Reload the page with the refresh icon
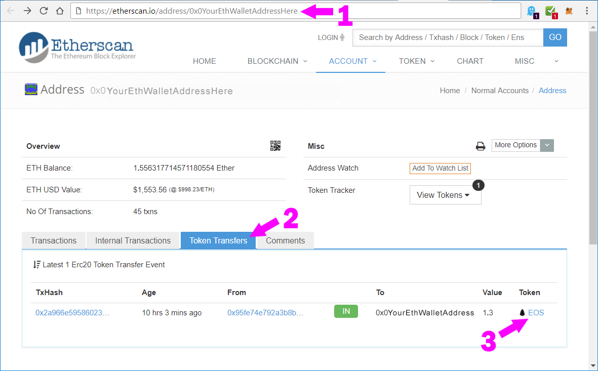 click(44, 11)
